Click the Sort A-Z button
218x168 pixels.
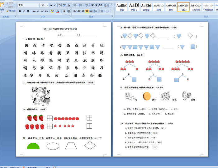click(107, 5)
